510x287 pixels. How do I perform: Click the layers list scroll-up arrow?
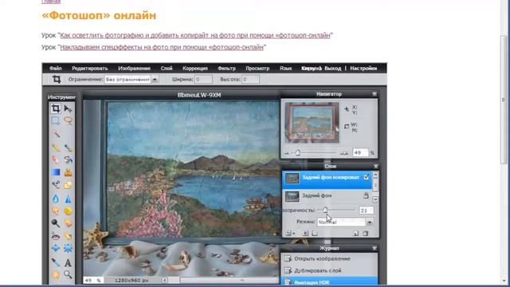[375, 175]
